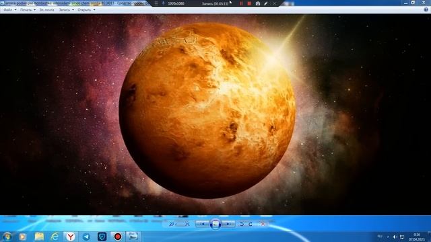Pause the screen recording

coord(241,3)
